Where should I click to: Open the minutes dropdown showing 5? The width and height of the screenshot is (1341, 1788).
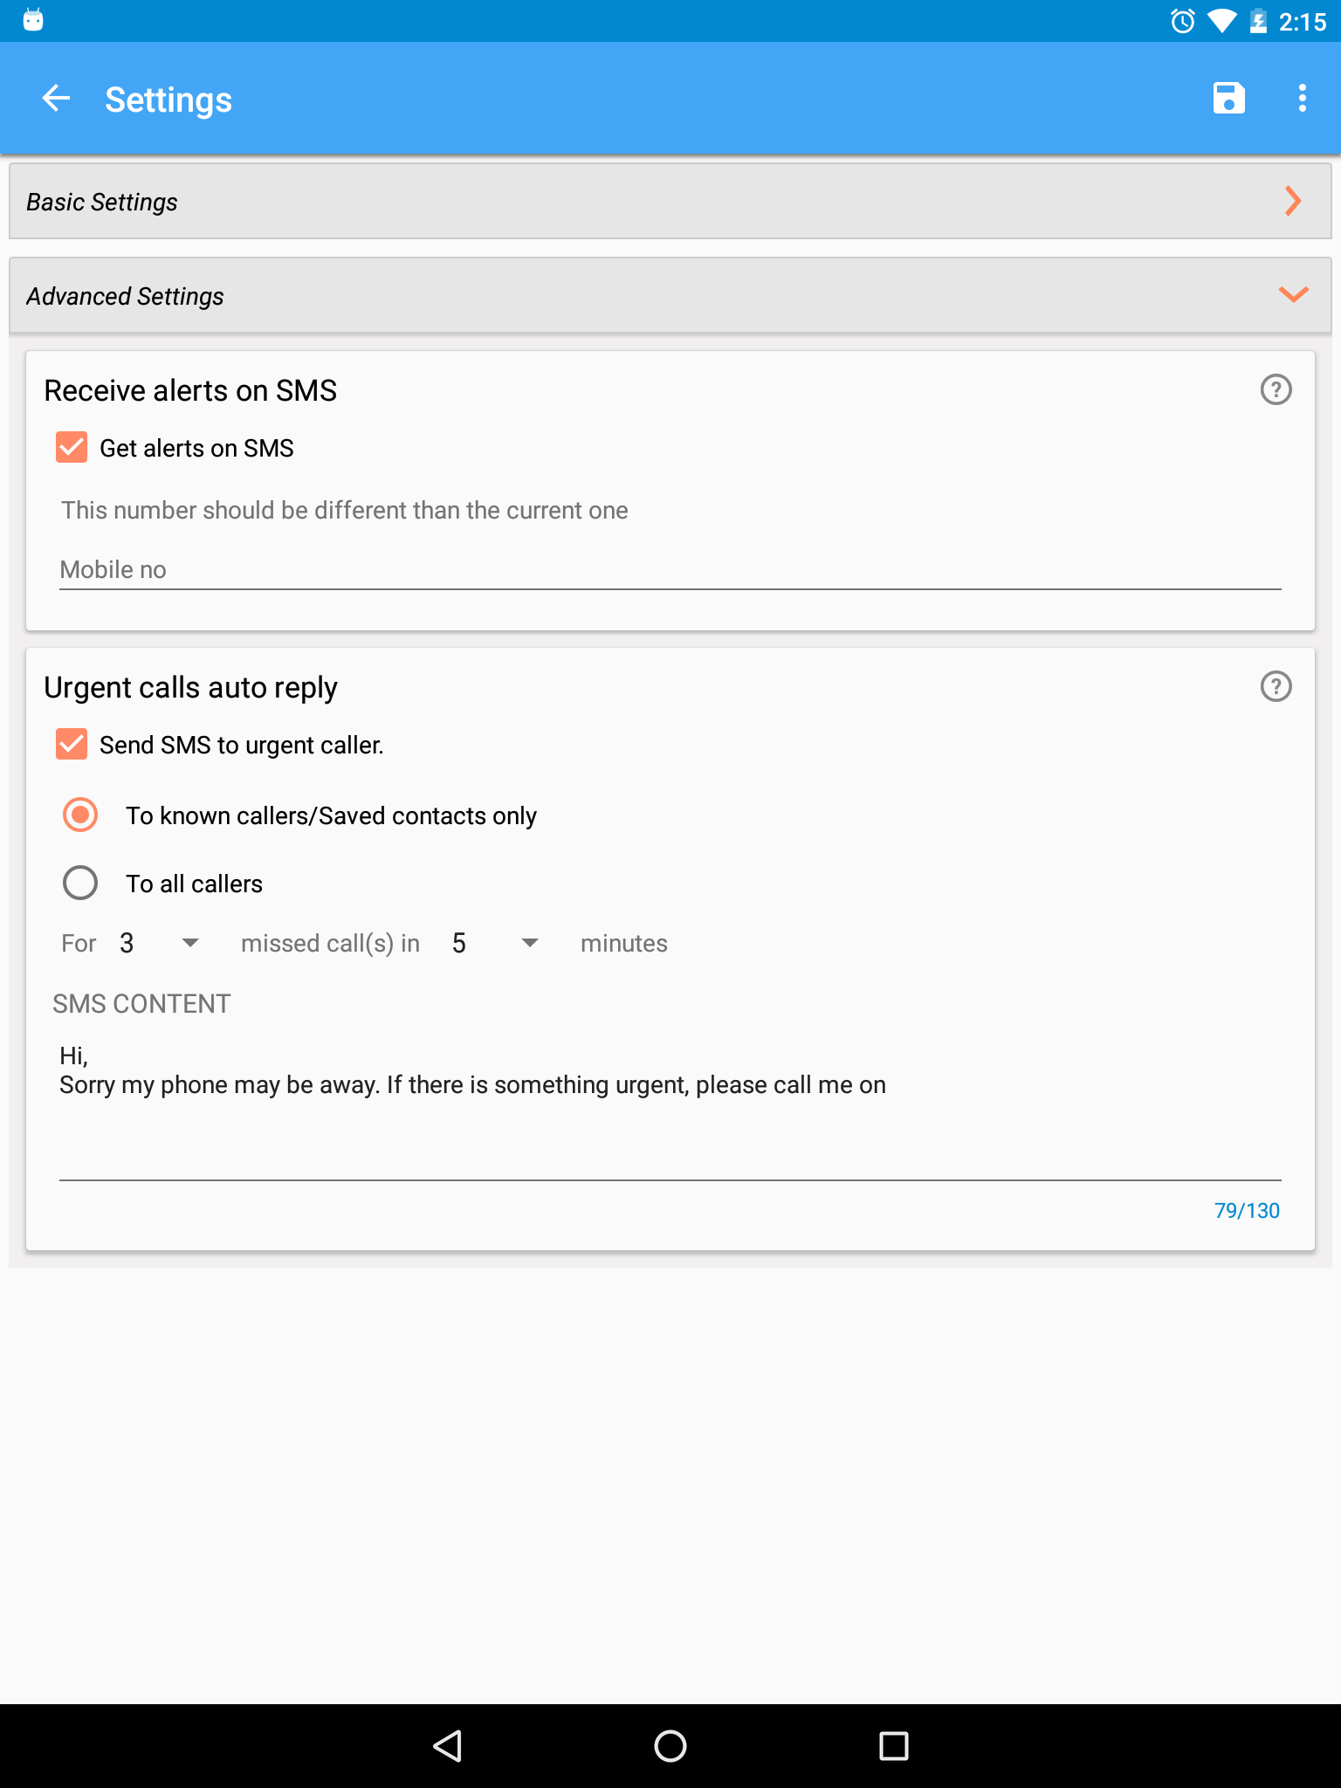pyautogui.click(x=495, y=943)
